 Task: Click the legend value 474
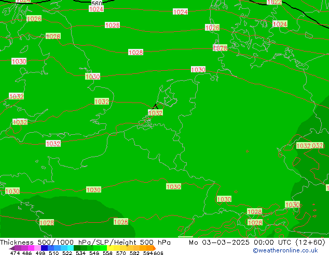point(15,253)
